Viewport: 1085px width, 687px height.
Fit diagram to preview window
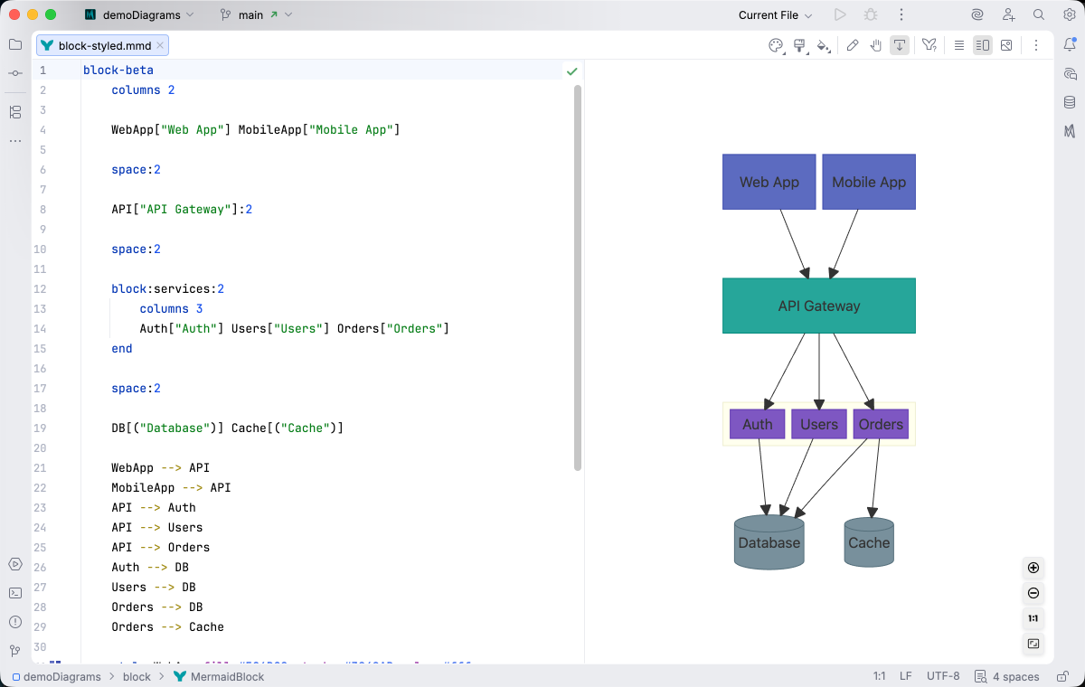coord(1033,645)
